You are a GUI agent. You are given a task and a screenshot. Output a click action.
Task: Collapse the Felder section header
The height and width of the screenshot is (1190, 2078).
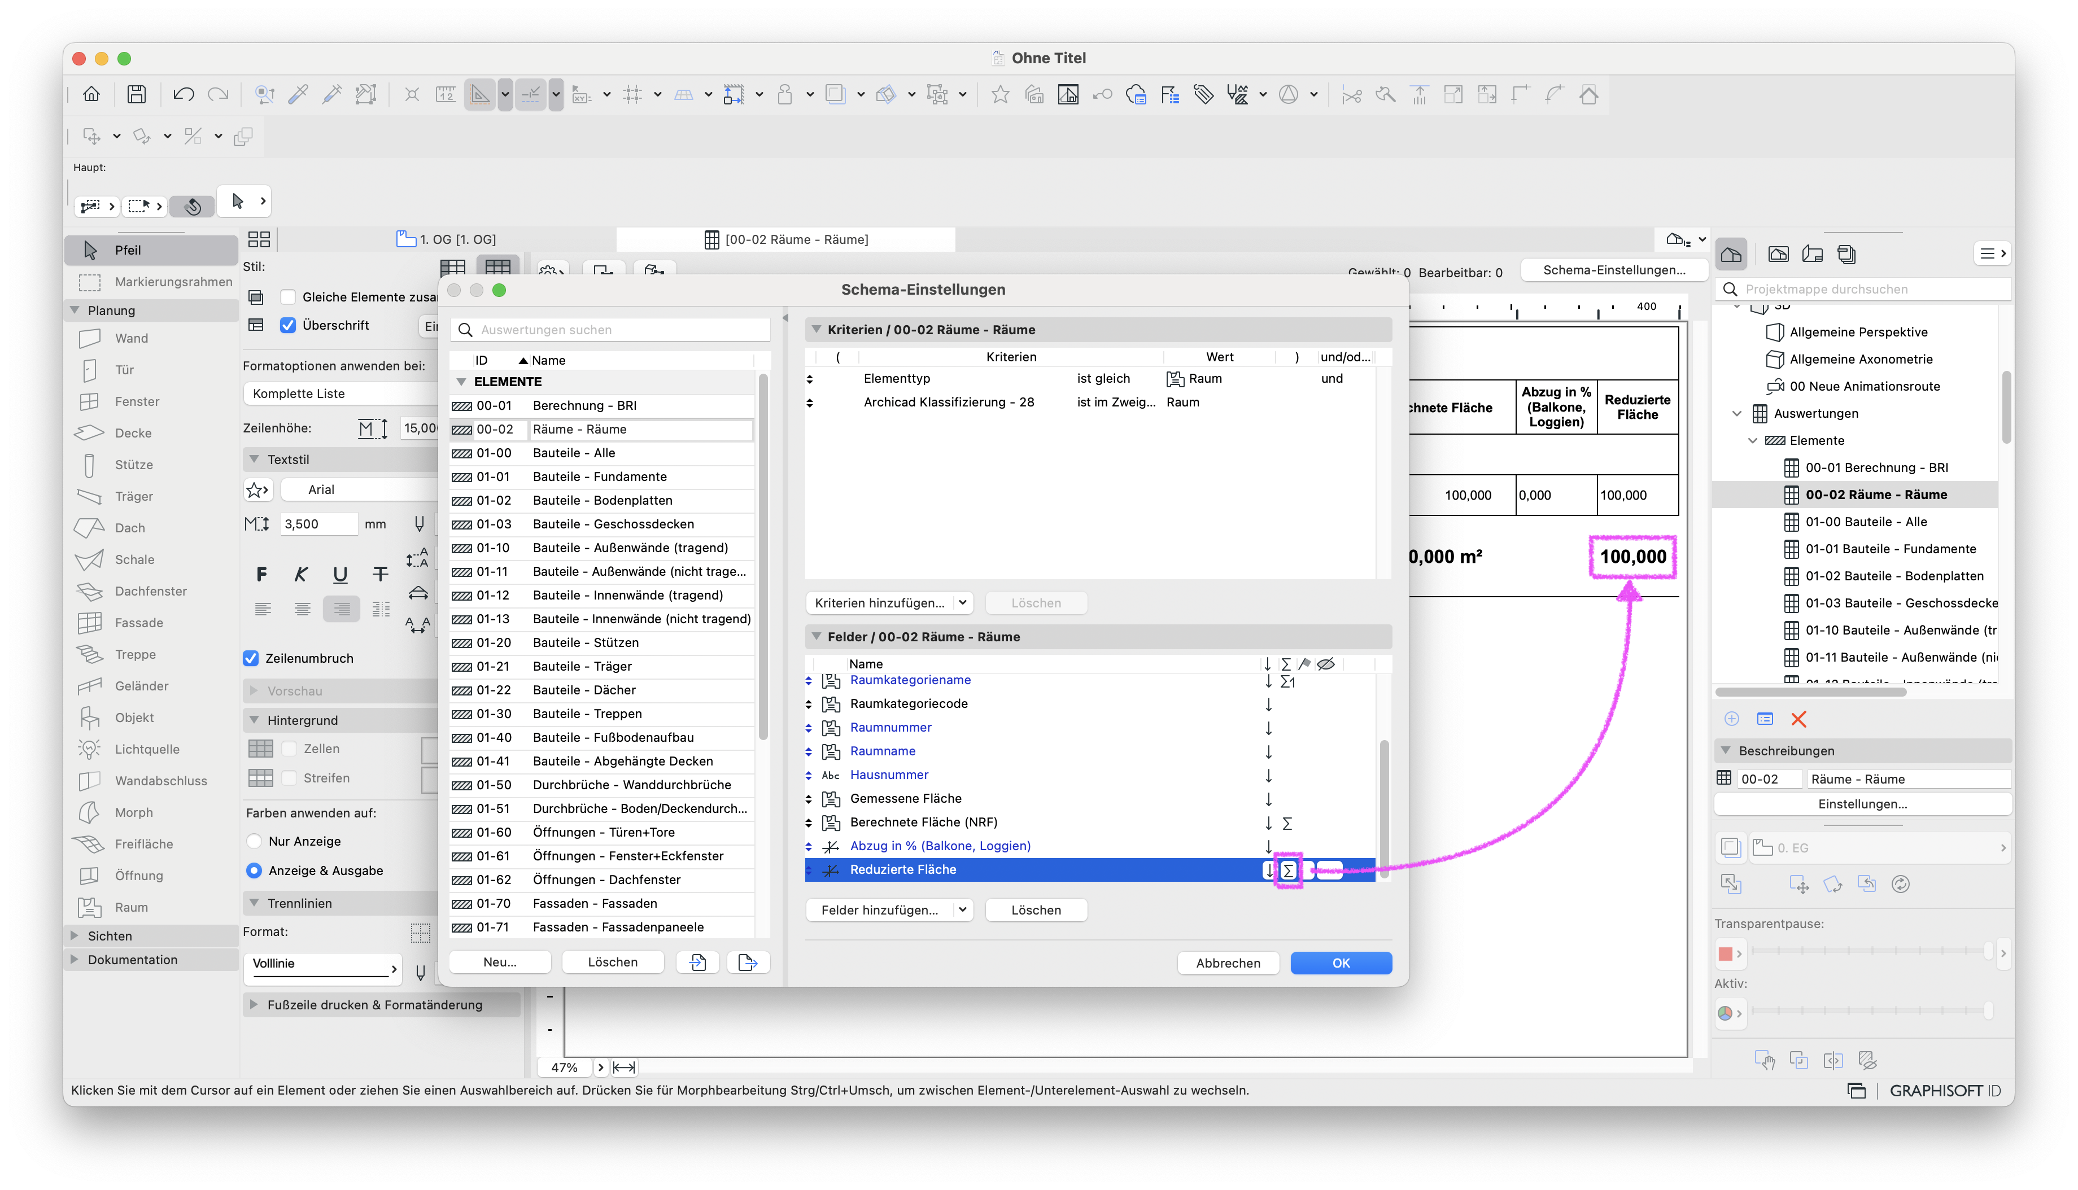pos(816,637)
